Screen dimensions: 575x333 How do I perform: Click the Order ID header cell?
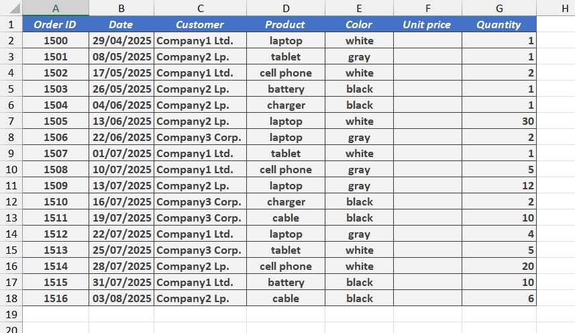56,24
